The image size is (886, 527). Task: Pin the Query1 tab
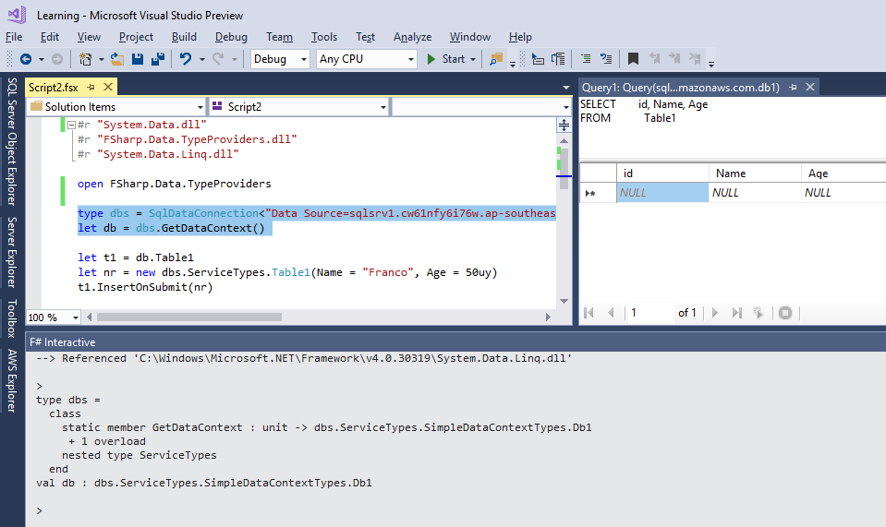click(x=794, y=88)
